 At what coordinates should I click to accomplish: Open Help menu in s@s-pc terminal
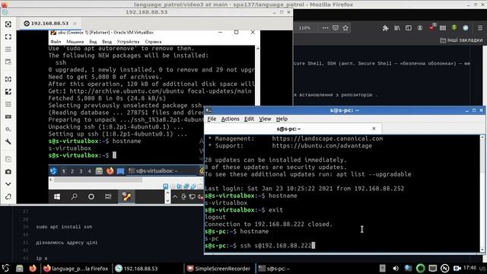click(x=282, y=119)
